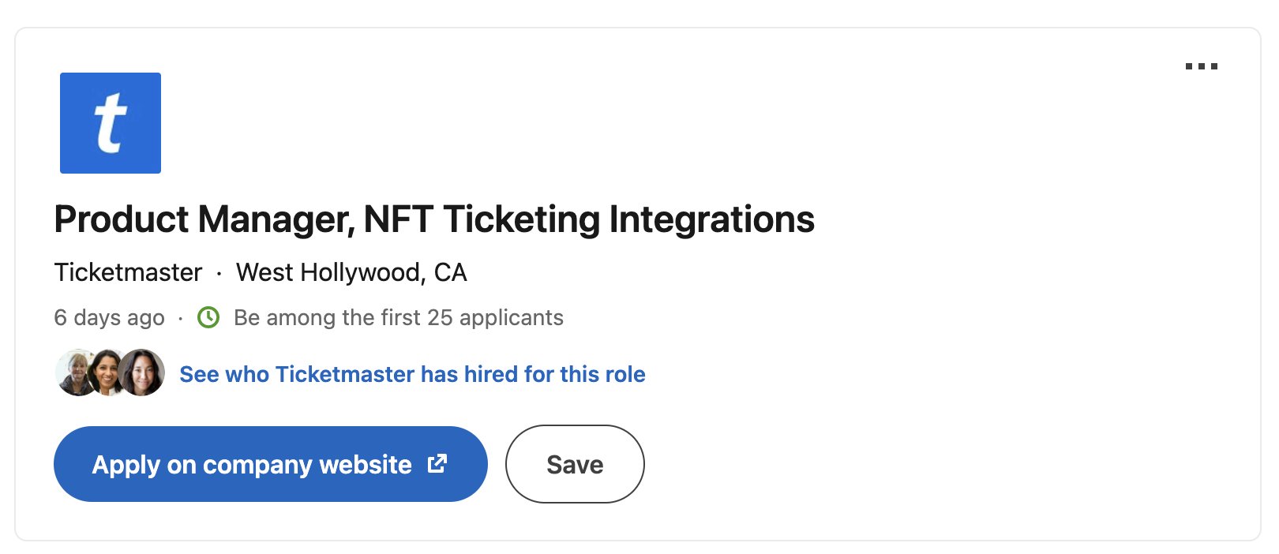The image size is (1279, 554).
Task: Click the dot separator after '6 days ago'
Action: (181, 318)
